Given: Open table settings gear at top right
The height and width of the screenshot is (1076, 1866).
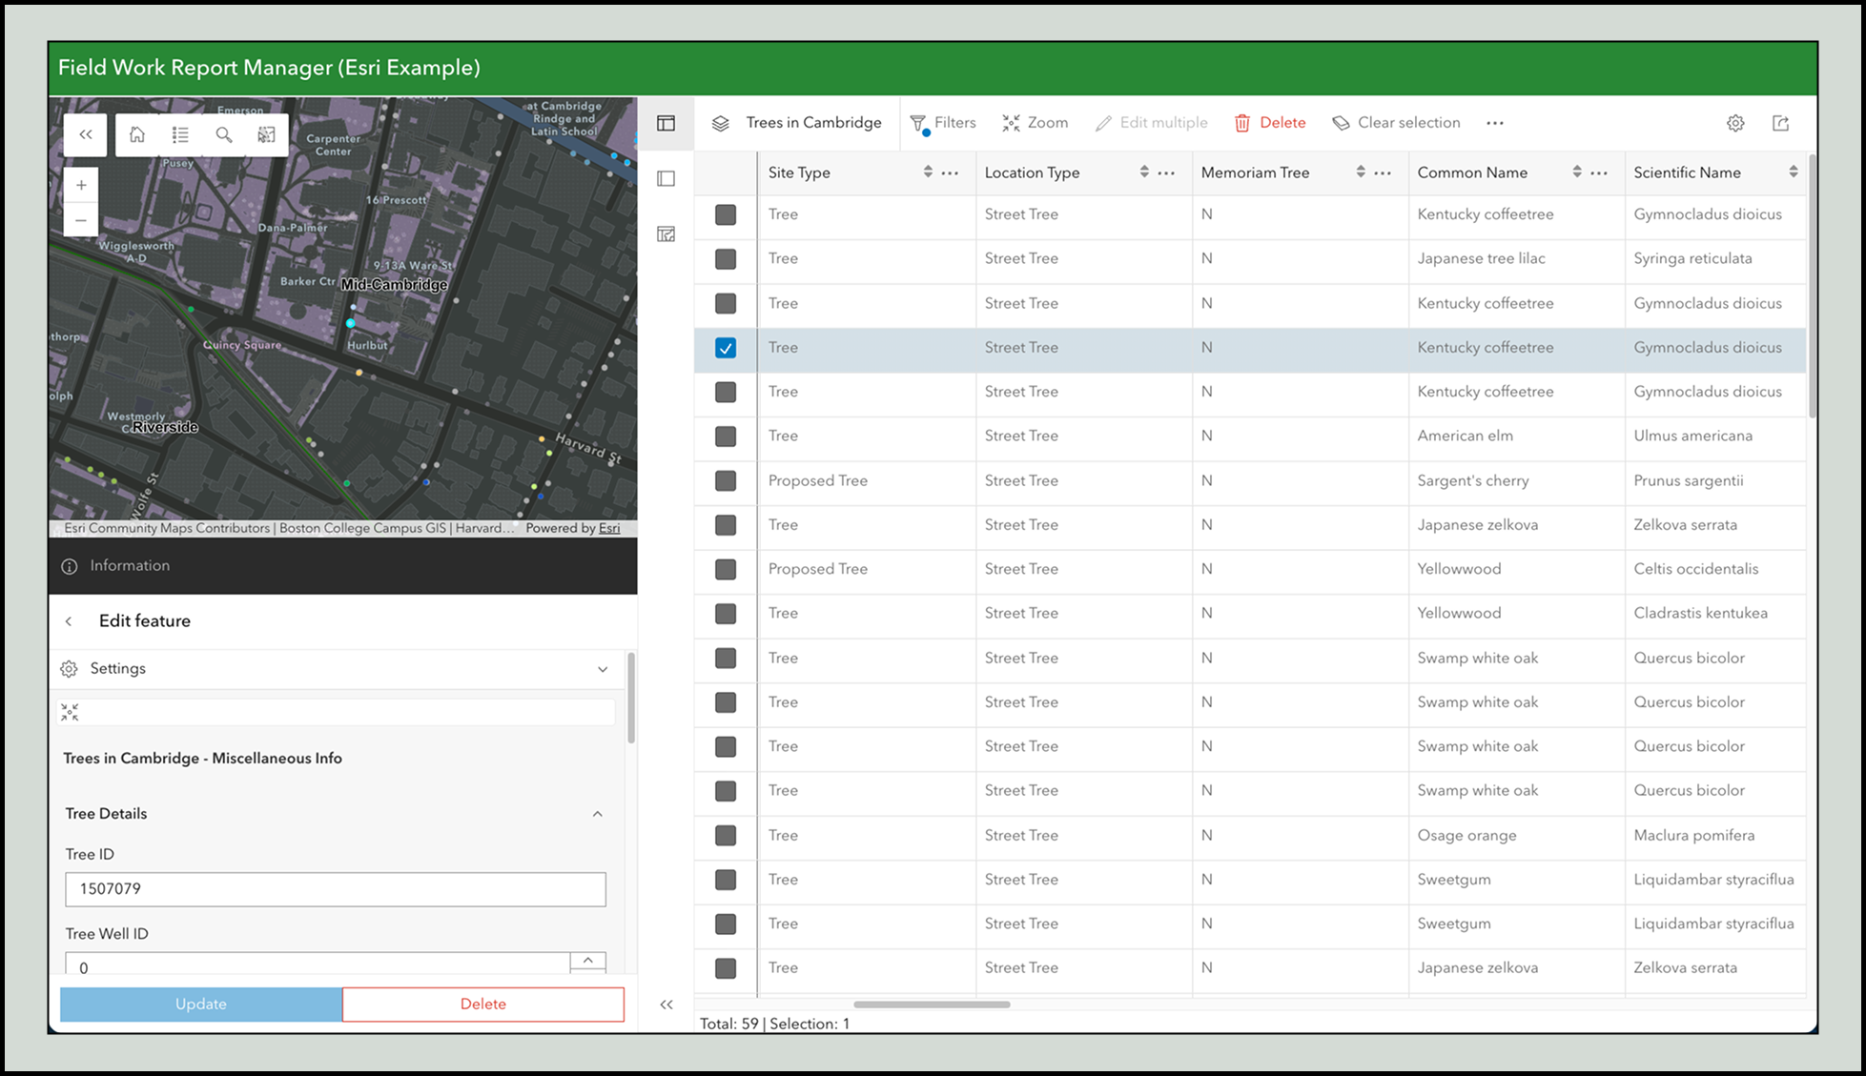Looking at the screenshot, I should [x=1735, y=123].
